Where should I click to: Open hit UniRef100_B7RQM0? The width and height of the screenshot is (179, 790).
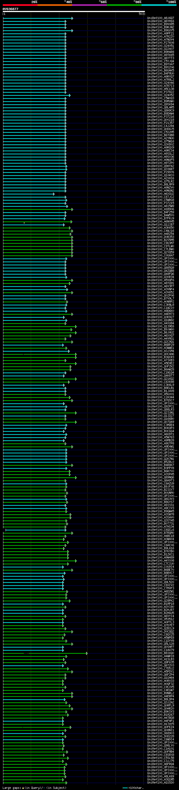pos(161,533)
